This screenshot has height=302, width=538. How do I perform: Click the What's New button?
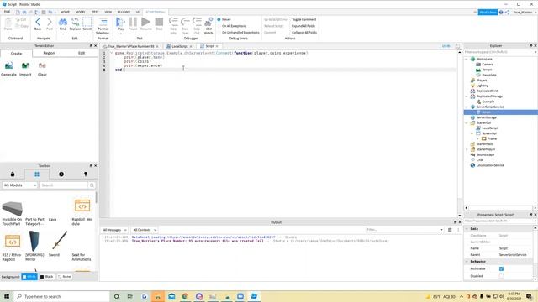488,12
